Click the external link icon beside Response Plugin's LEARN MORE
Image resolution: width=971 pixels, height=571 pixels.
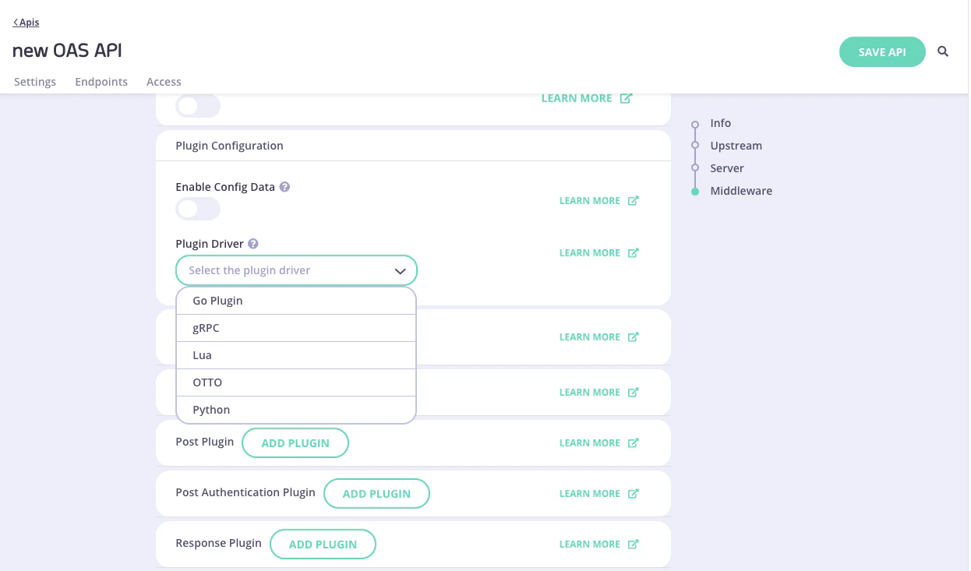coord(633,544)
